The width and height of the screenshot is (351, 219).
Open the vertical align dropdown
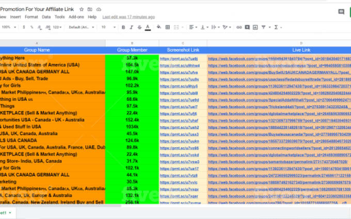point(204,27)
